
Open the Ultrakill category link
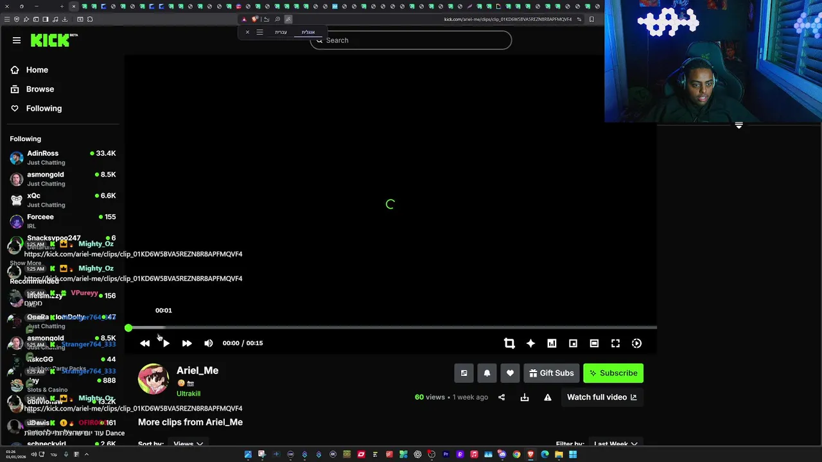(188, 393)
